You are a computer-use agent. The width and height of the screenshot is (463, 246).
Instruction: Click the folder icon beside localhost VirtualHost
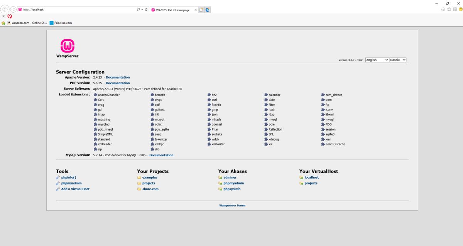tap(301, 177)
